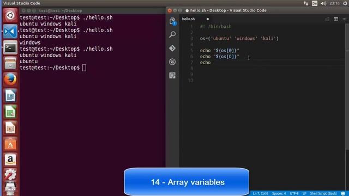Image resolution: width=349 pixels, height=196 pixels.
Task: Click the Spaces: 4 indentation status
Action: (279, 193)
